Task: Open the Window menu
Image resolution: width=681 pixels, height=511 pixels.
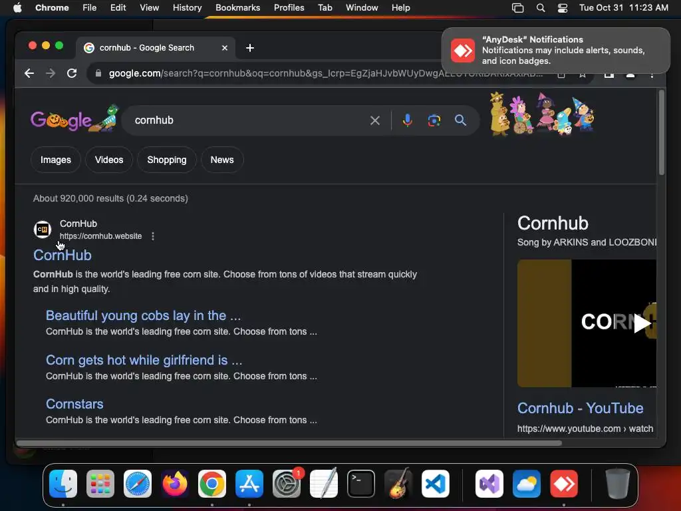Action: coord(362,8)
